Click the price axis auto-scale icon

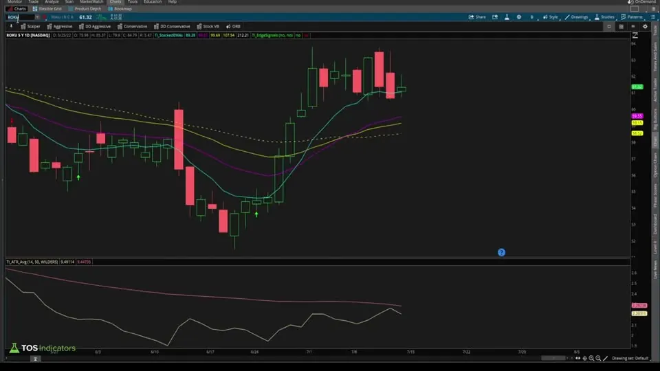[635, 35]
